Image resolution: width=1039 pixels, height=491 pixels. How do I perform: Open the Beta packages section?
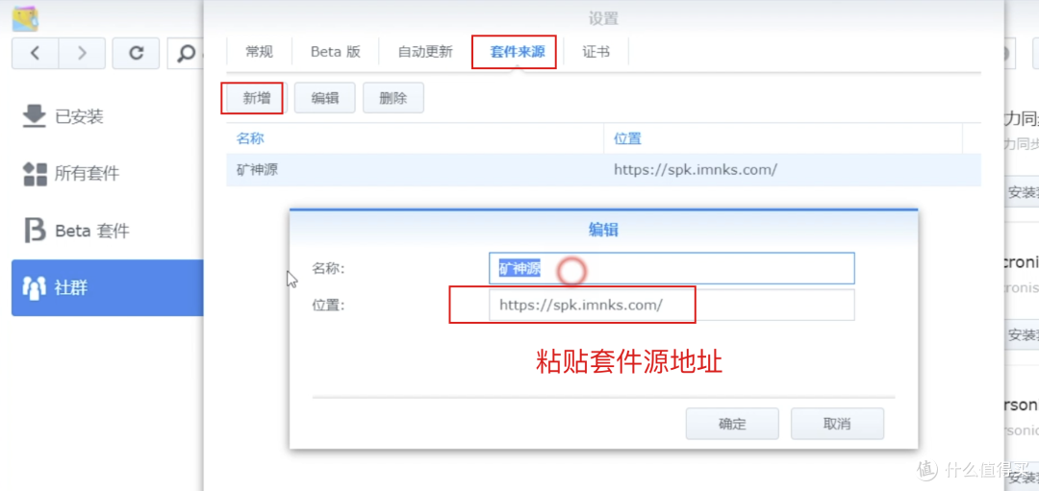[108, 231]
